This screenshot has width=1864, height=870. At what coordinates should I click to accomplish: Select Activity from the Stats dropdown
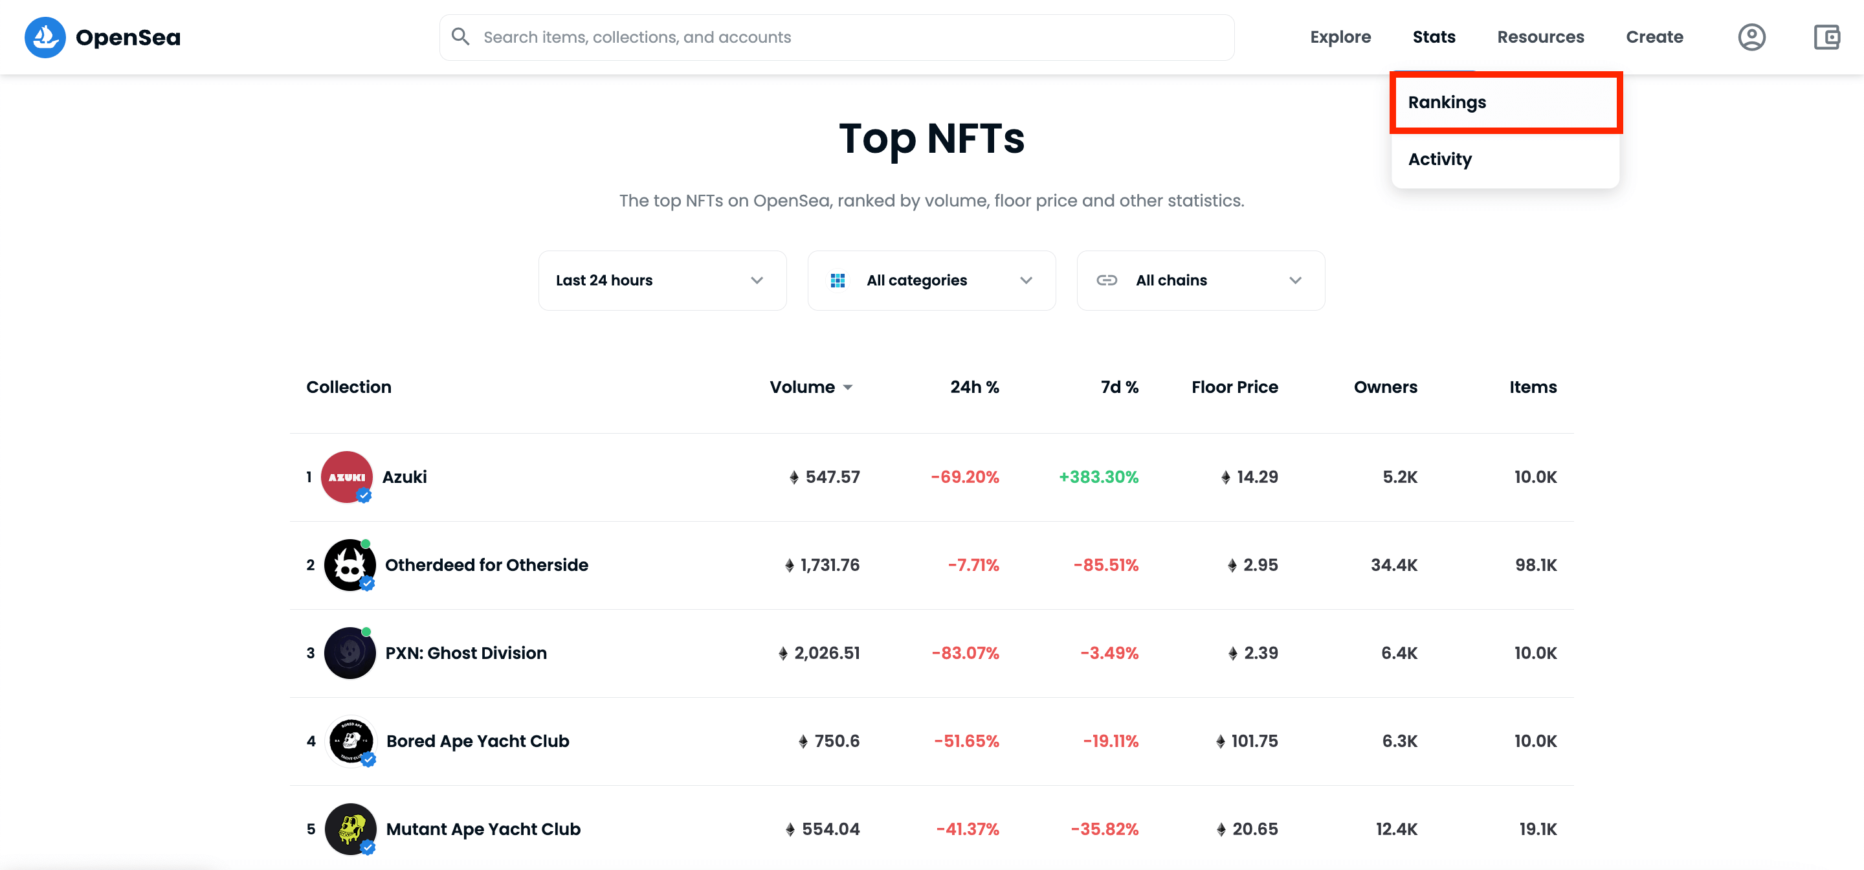point(1505,159)
